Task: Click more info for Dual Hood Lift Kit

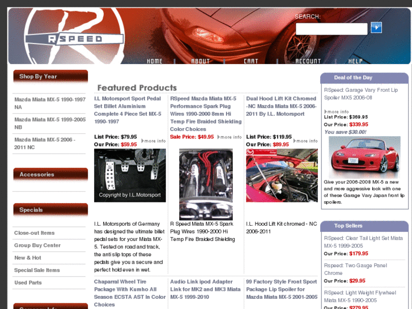Action: point(305,141)
